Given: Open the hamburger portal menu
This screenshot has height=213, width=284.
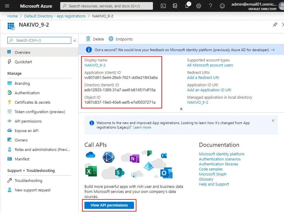Looking at the screenshot, I should coord(7,6).
